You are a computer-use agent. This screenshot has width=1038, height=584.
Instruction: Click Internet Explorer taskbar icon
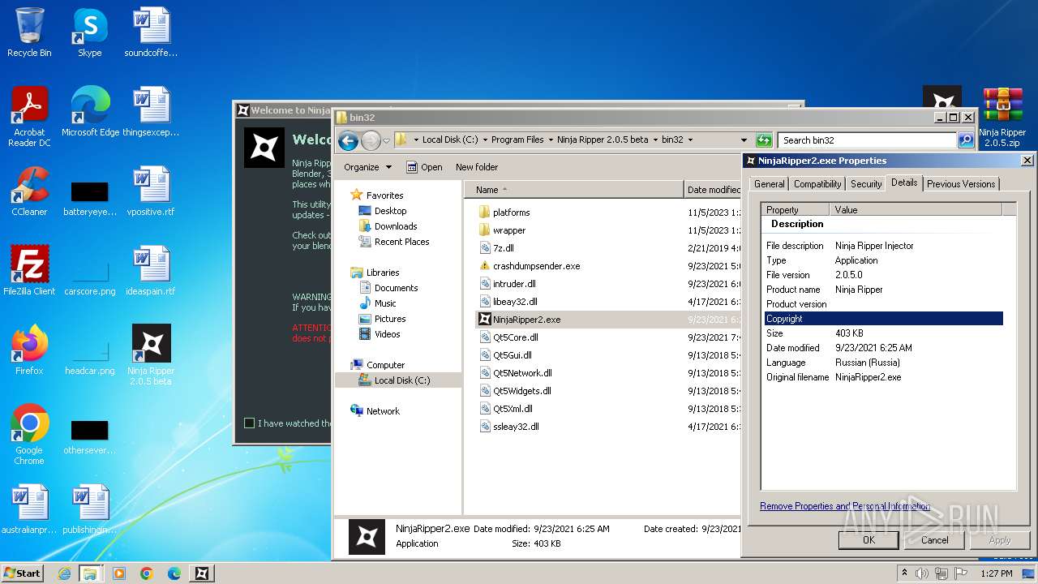[x=64, y=573]
